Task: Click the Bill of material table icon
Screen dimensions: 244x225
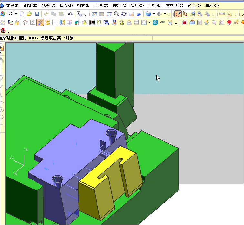Action: click(137, 22)
